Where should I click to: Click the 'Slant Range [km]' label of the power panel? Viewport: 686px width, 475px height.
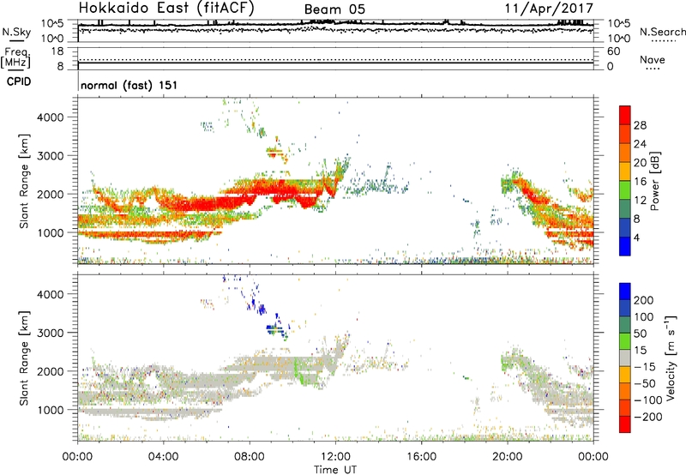(x=24, y=181)
